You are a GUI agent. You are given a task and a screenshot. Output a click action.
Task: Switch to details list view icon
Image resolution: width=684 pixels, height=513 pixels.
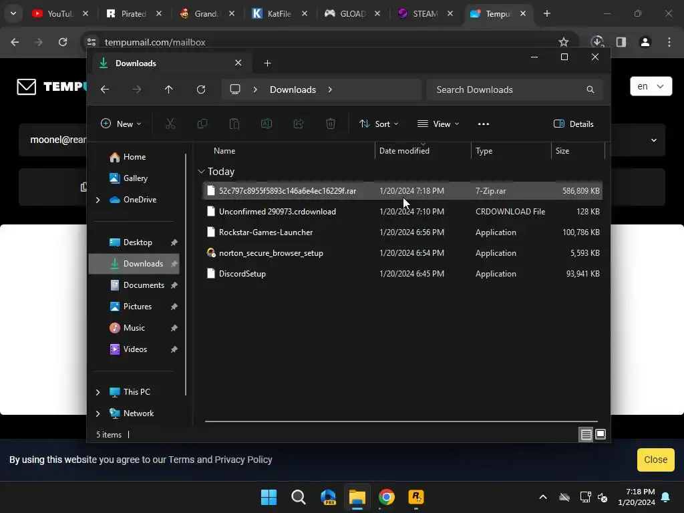click(586, 434)
